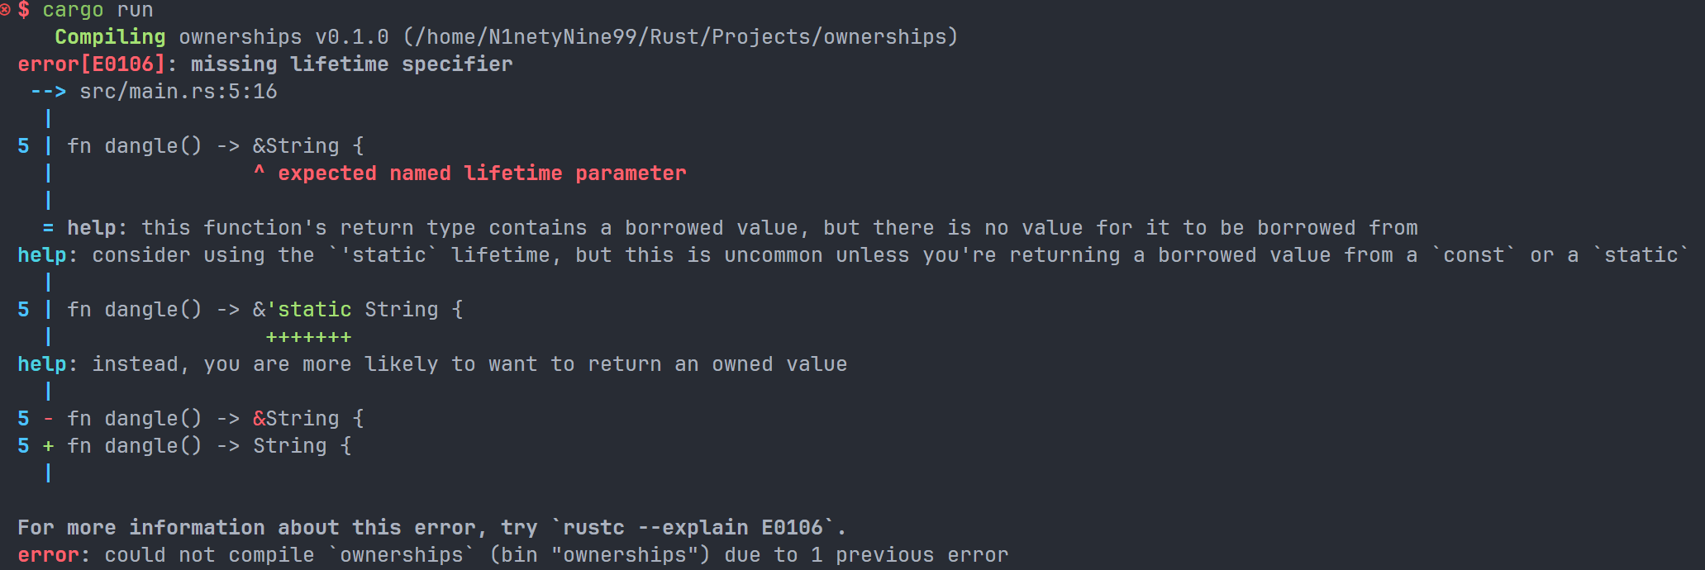Click the green Compiling status word
Viewport: 1705px width, 570px height.
coord(110,37)
